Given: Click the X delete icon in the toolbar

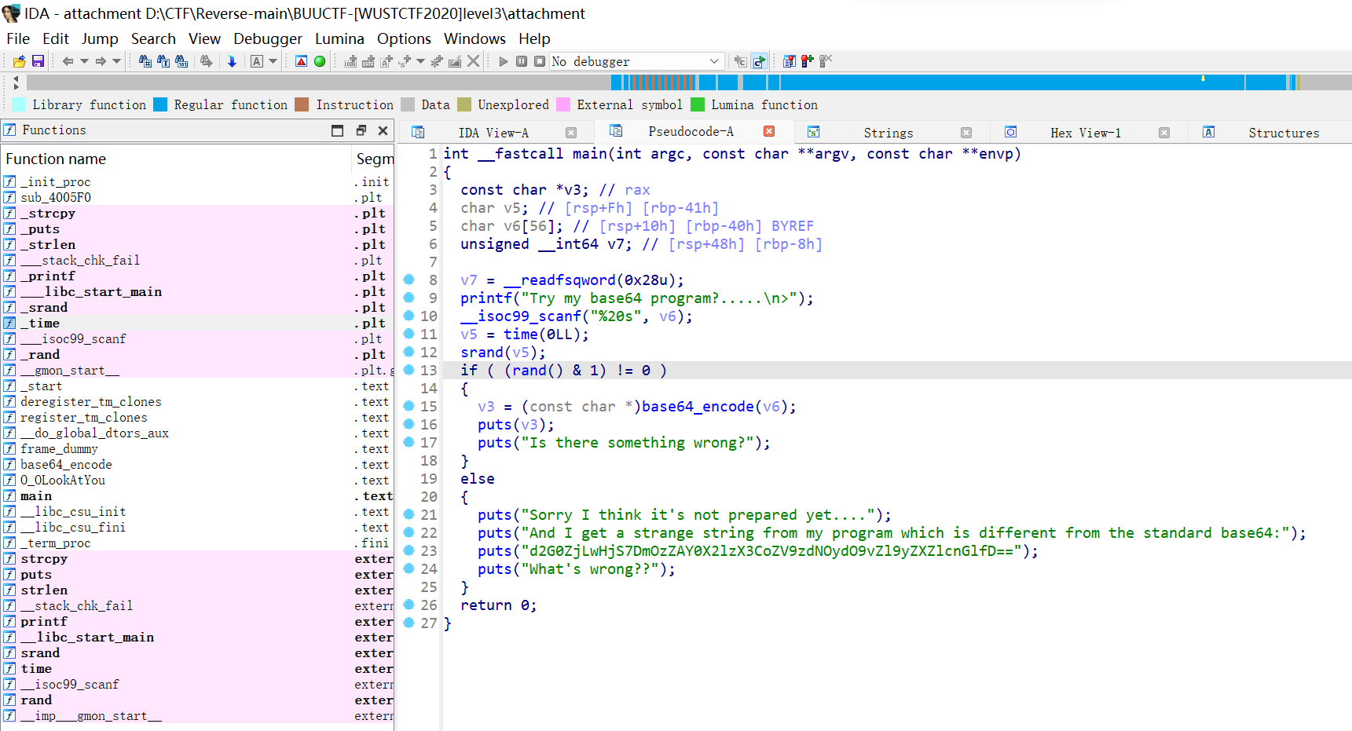Looking at the screenshot, I should click(x=473, y=61).
